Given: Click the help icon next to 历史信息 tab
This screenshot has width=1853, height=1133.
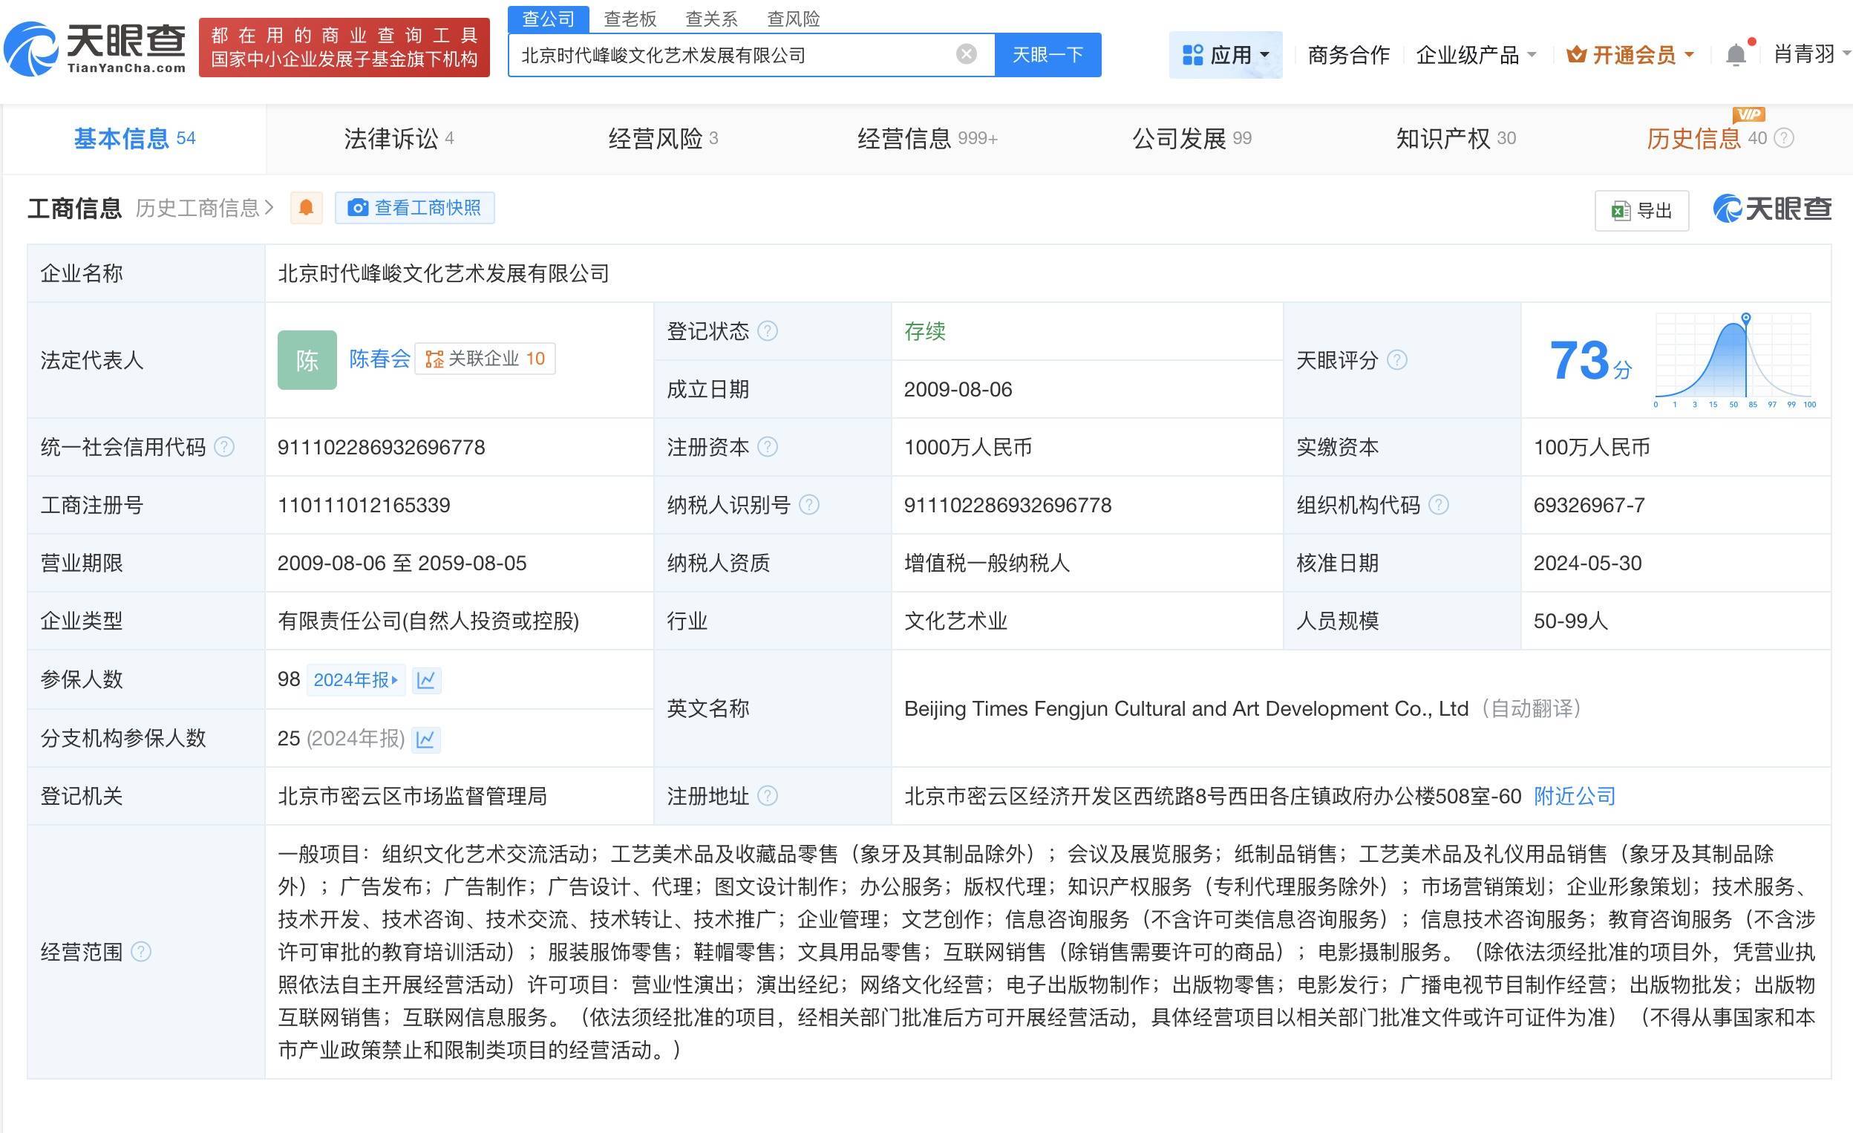Looking at the screenshot, I should (1784, 138).
